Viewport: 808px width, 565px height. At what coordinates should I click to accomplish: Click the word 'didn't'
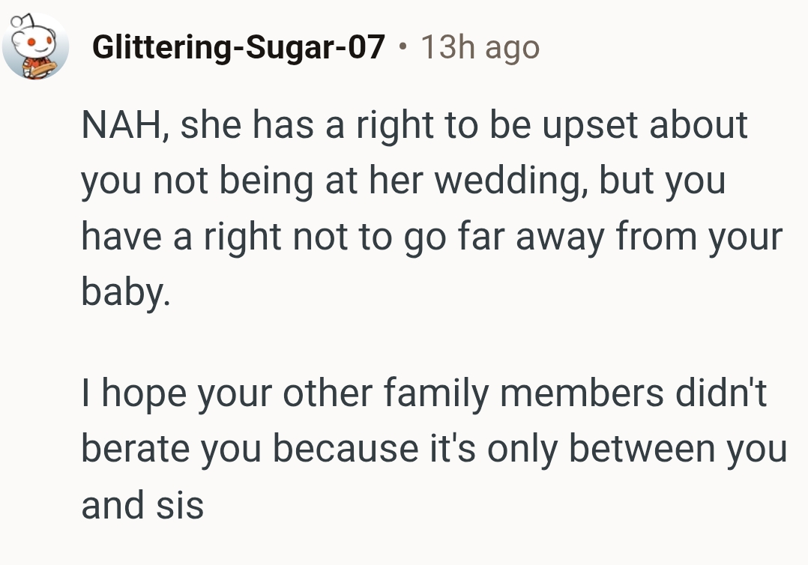(x=720, y=394)
